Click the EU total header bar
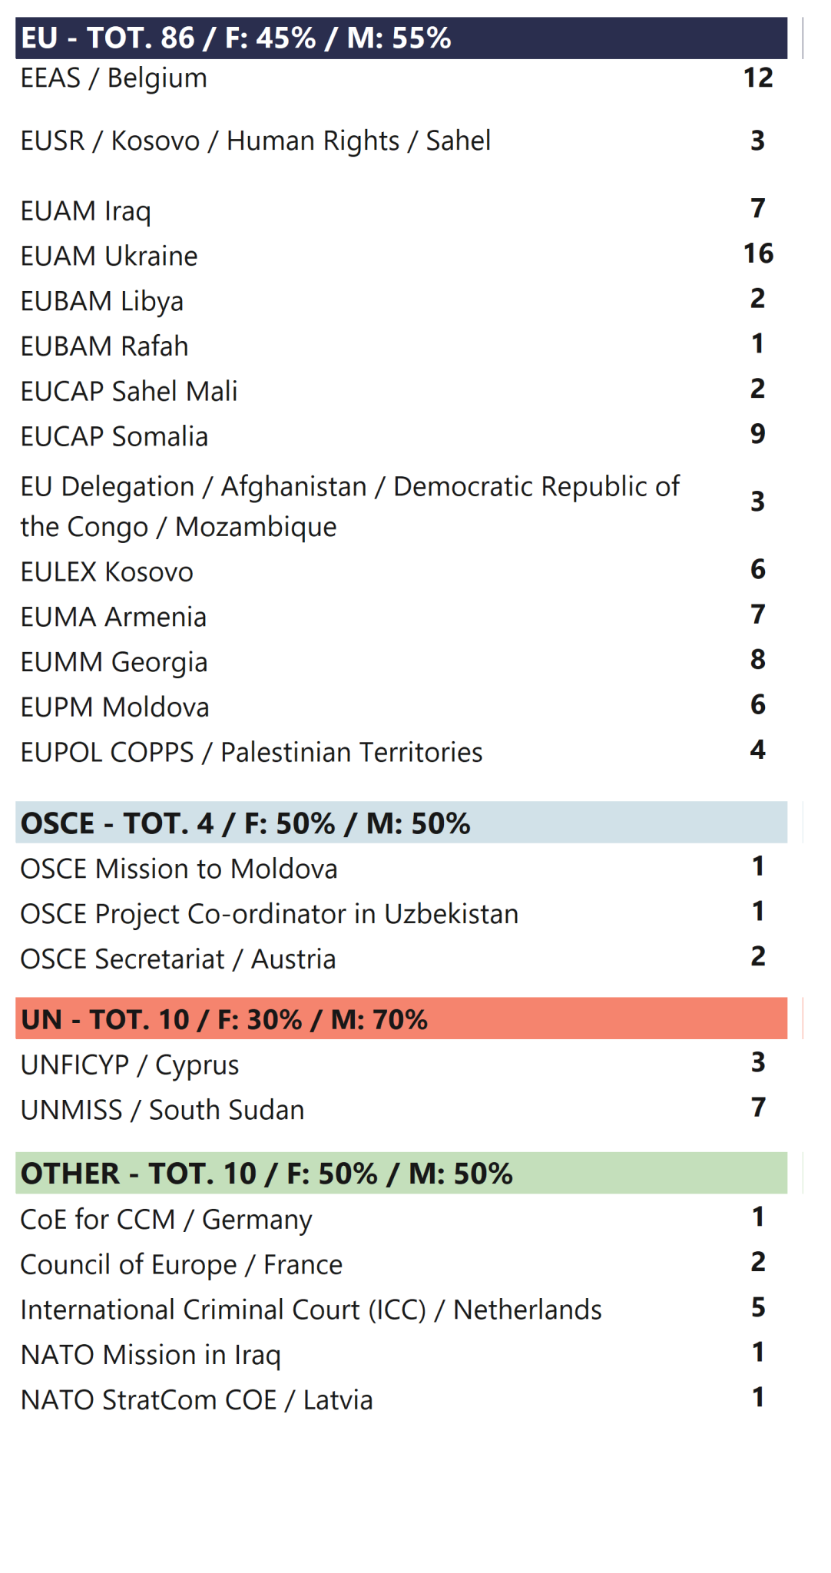Screen dimensions: 831x1573 (x=401, y=38)
